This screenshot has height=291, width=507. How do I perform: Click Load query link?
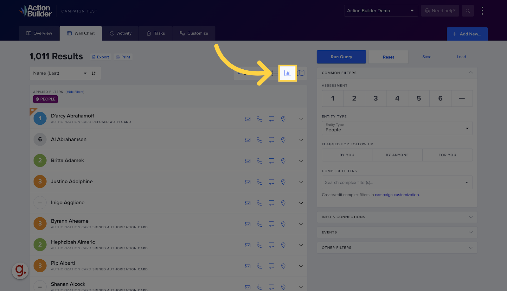461,57
